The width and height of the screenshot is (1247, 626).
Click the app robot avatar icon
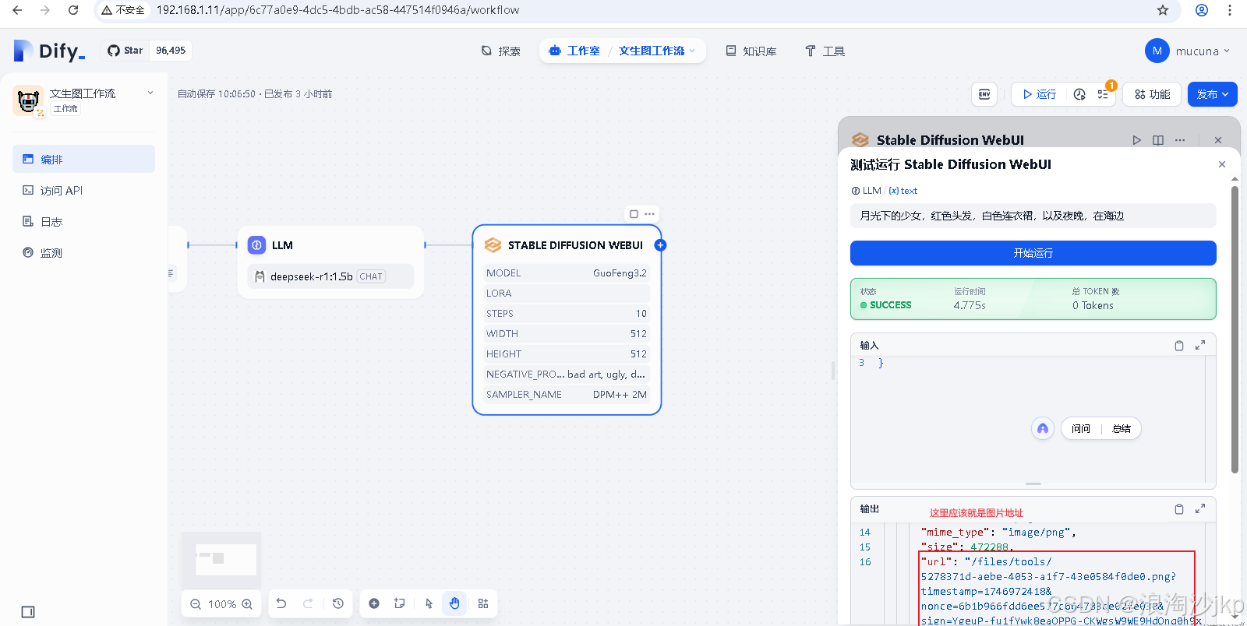[x=28, y=100]
